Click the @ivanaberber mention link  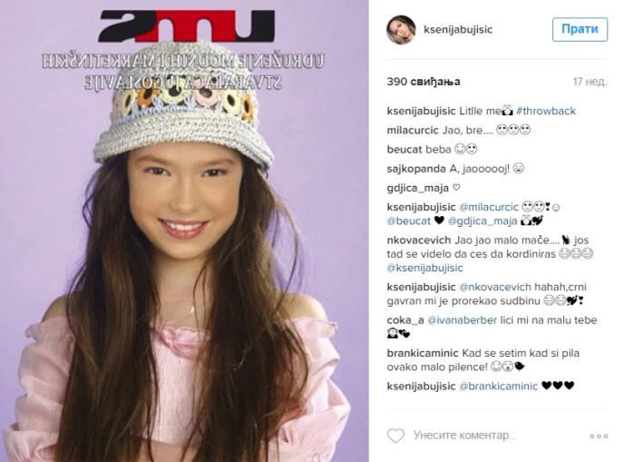tap(462, 320)
